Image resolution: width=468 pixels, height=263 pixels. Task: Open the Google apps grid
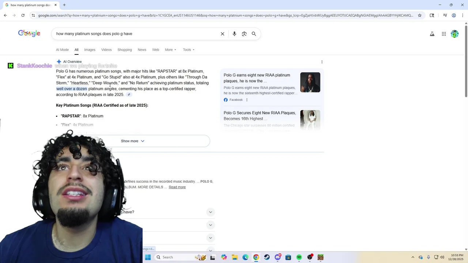coord(444,34)
